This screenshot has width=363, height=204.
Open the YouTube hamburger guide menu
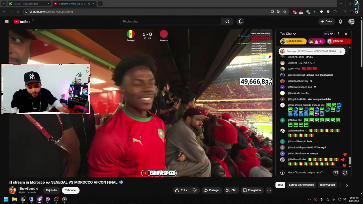pos(7,22)
